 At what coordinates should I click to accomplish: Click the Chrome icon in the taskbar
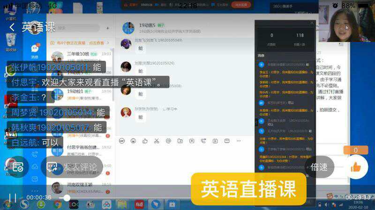[58, 204]
